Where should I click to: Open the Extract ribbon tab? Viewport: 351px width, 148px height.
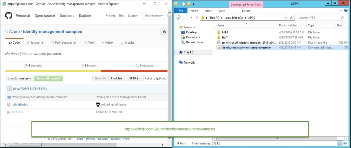[246, 11]
